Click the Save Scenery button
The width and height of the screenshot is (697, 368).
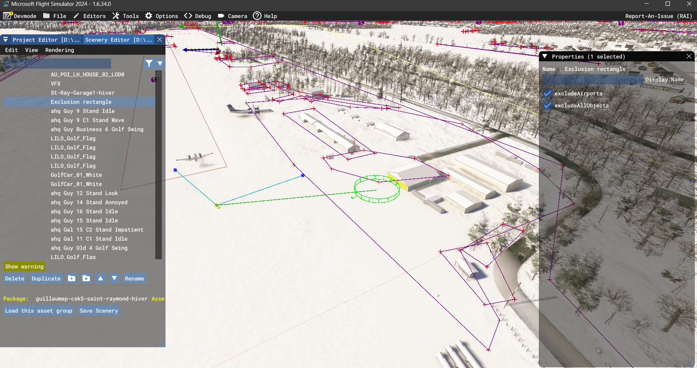[99, 311]
